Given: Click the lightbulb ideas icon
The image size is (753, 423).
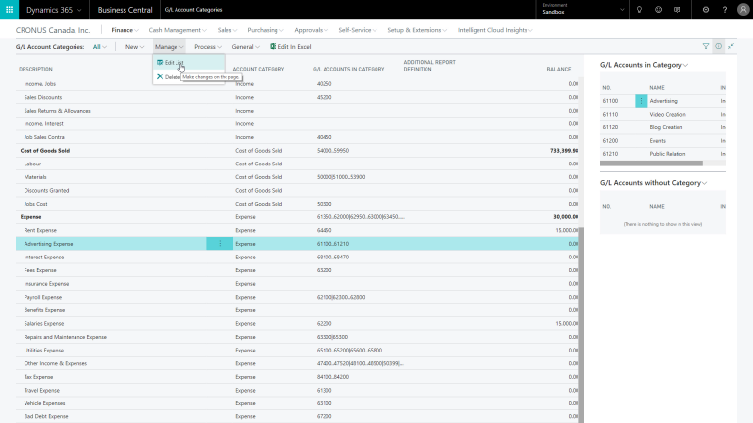Looking at the screenshot, I should click(639, 9).
